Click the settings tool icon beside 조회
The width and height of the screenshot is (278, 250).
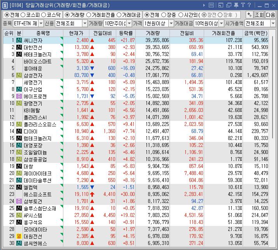pyautogui.click(x=250, y=15)
